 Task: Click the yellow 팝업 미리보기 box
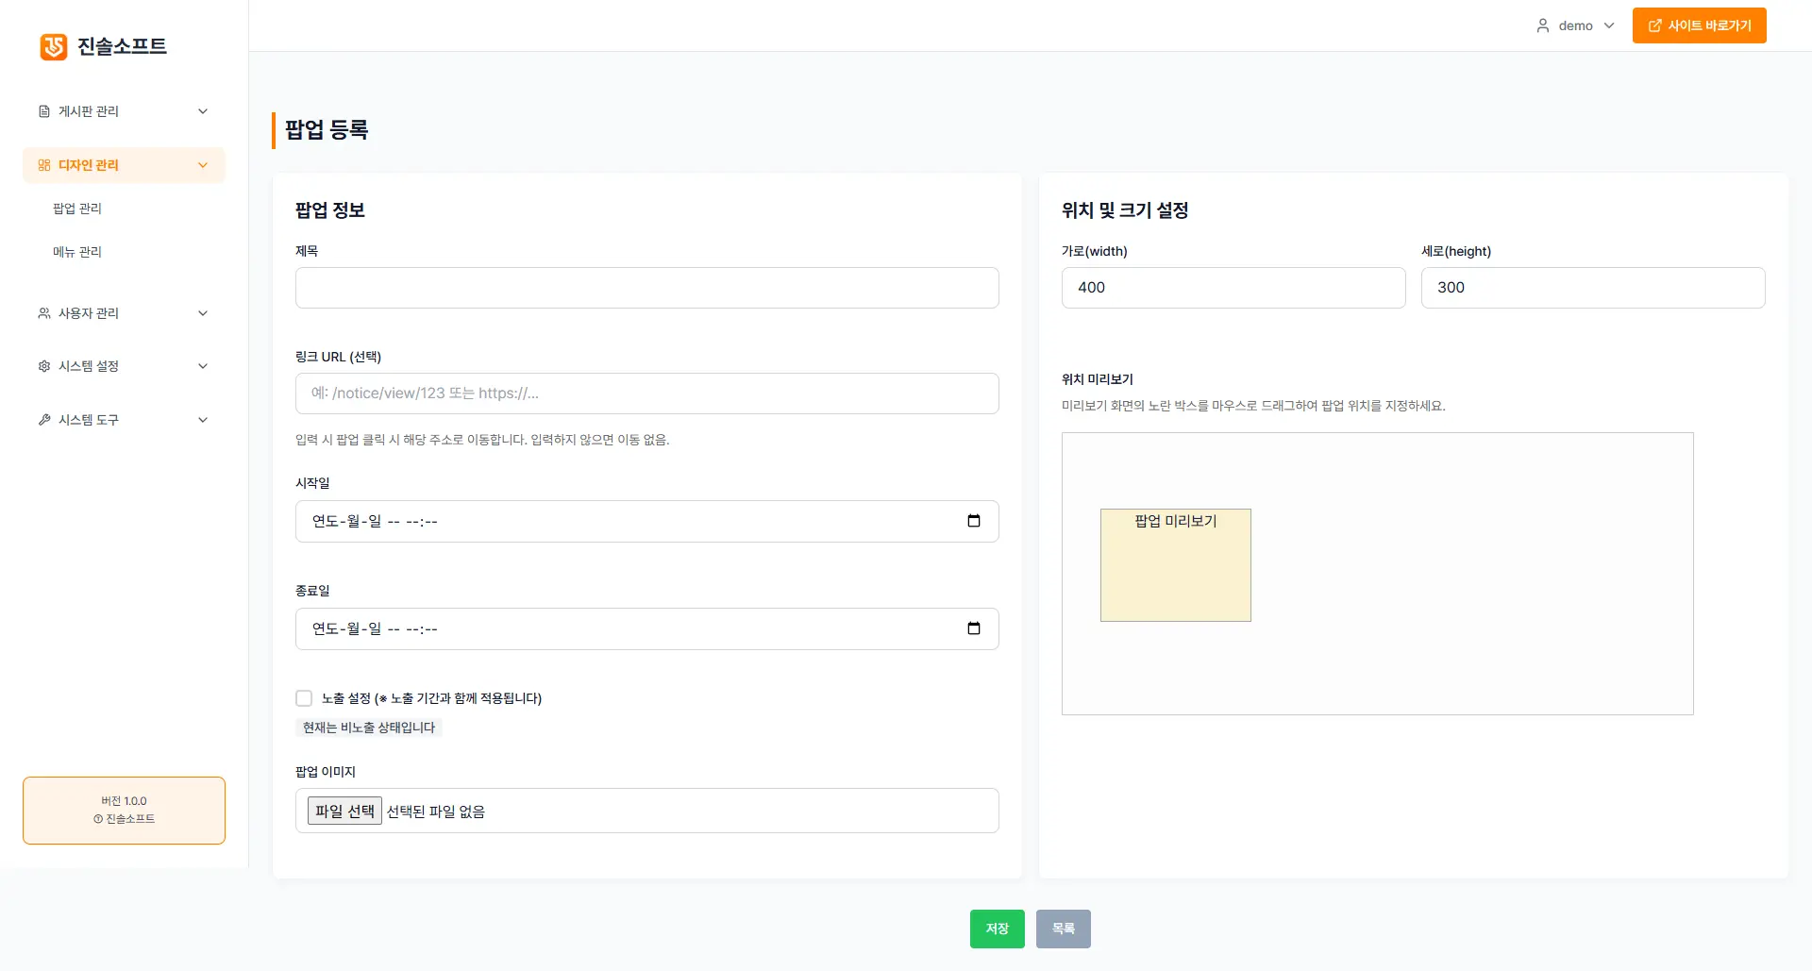(1175, 565)
